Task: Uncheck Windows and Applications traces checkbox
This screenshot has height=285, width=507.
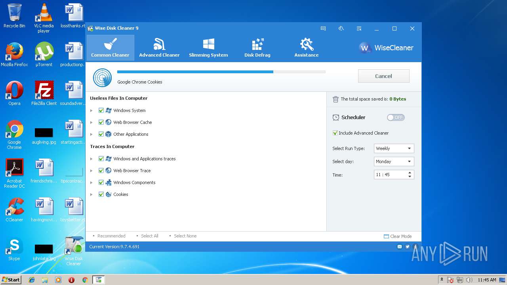Action: pos(101,159)
